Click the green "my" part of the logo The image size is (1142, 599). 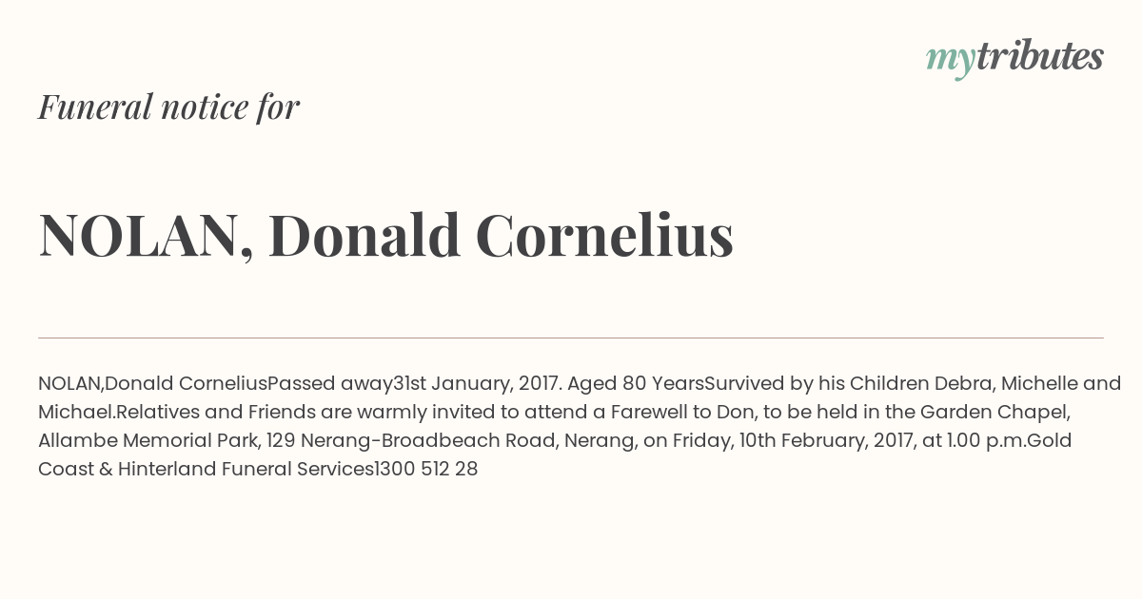point(951,61)
